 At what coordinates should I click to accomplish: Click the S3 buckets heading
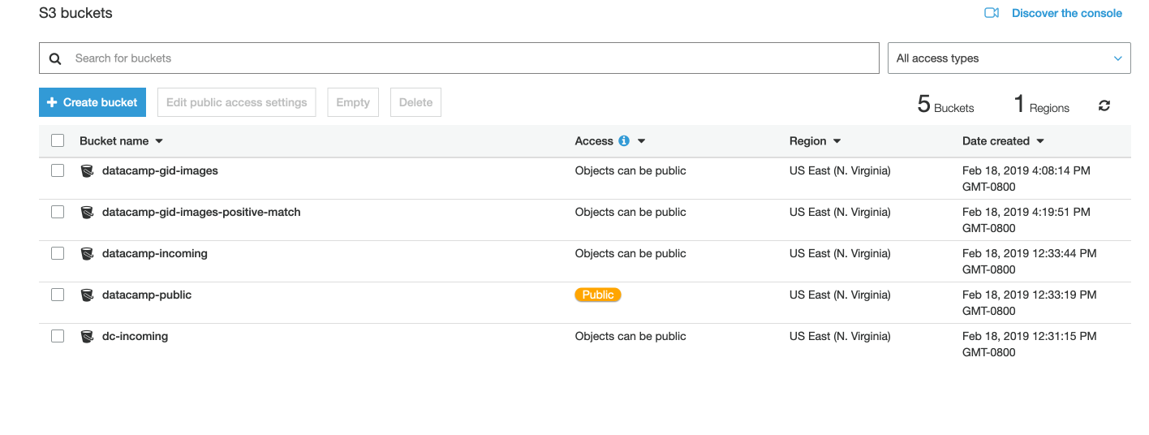pyautogui.click(x=75, y=13)
